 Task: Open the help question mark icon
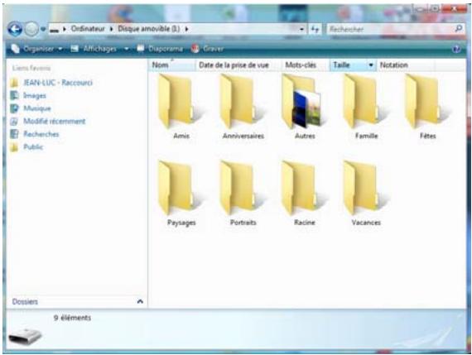click(x=456, y=49)
